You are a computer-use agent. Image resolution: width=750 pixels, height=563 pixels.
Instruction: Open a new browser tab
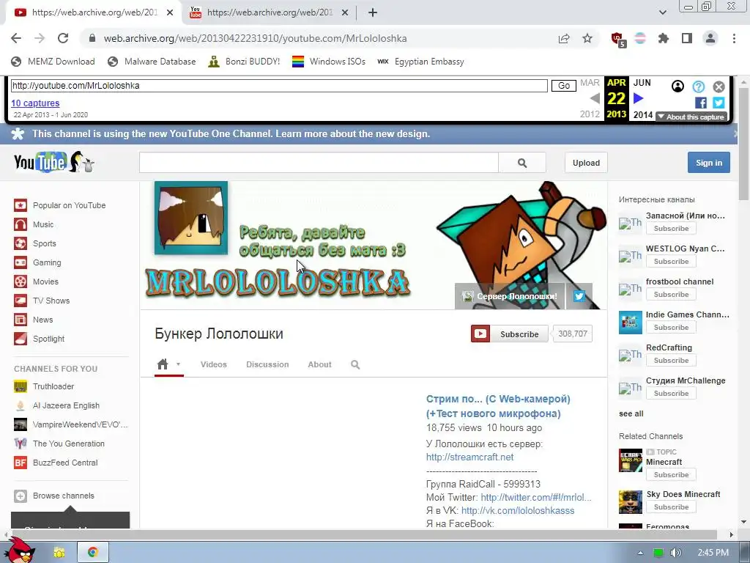pyautogui.click(x=373, y=13)
